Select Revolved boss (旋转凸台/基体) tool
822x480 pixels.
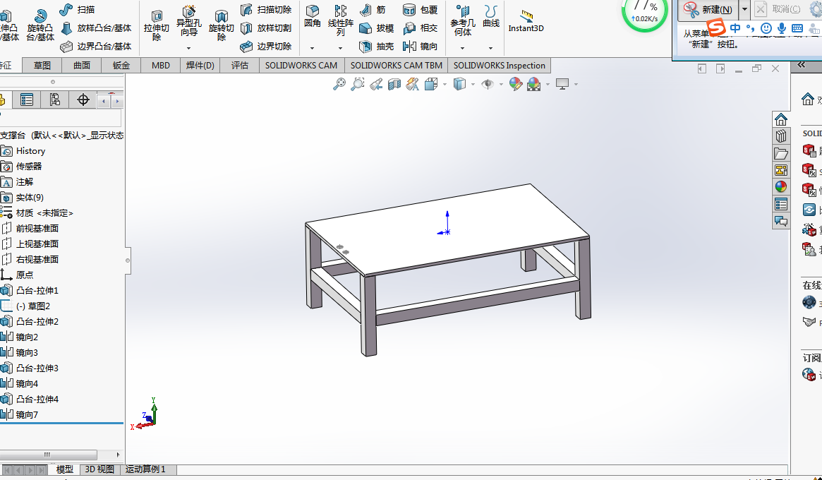(x=40, y=25)
